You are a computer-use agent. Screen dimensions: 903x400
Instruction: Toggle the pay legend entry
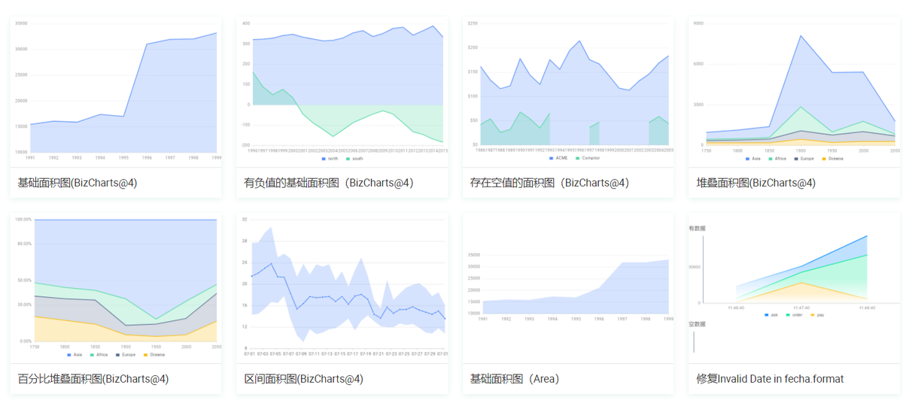[x=817, y=315]
